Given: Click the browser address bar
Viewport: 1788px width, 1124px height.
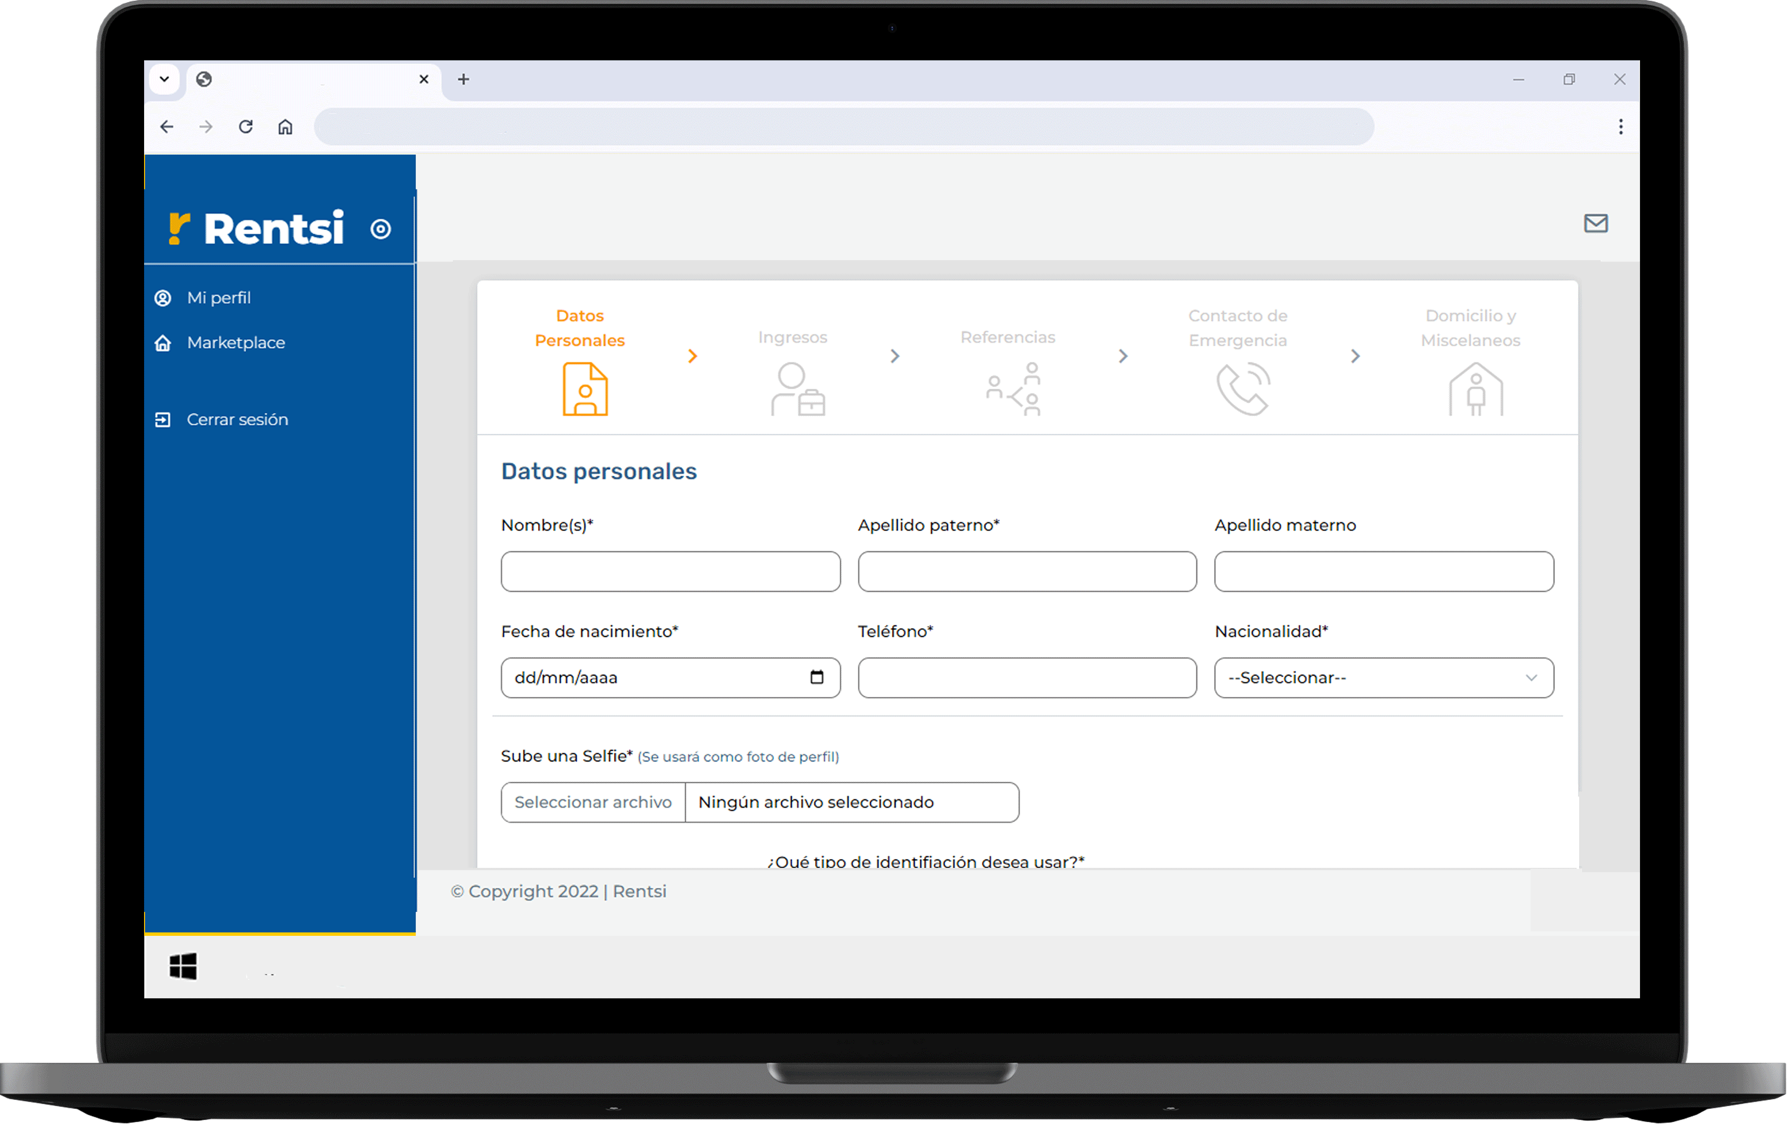Looking at the screenshot, I should (844, 127).
